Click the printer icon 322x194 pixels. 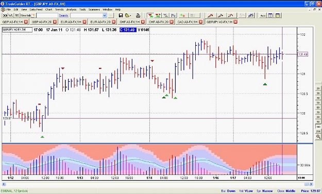[138, 15]
